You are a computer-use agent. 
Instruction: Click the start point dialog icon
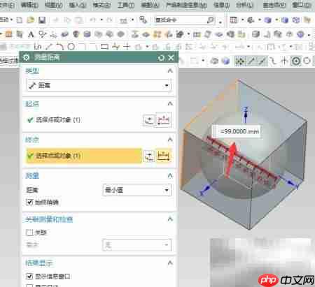[149, 120]
